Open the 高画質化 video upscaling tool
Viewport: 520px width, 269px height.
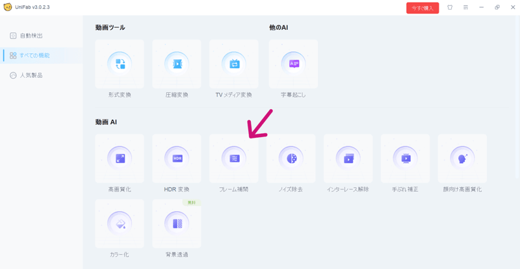click(120, 159)
